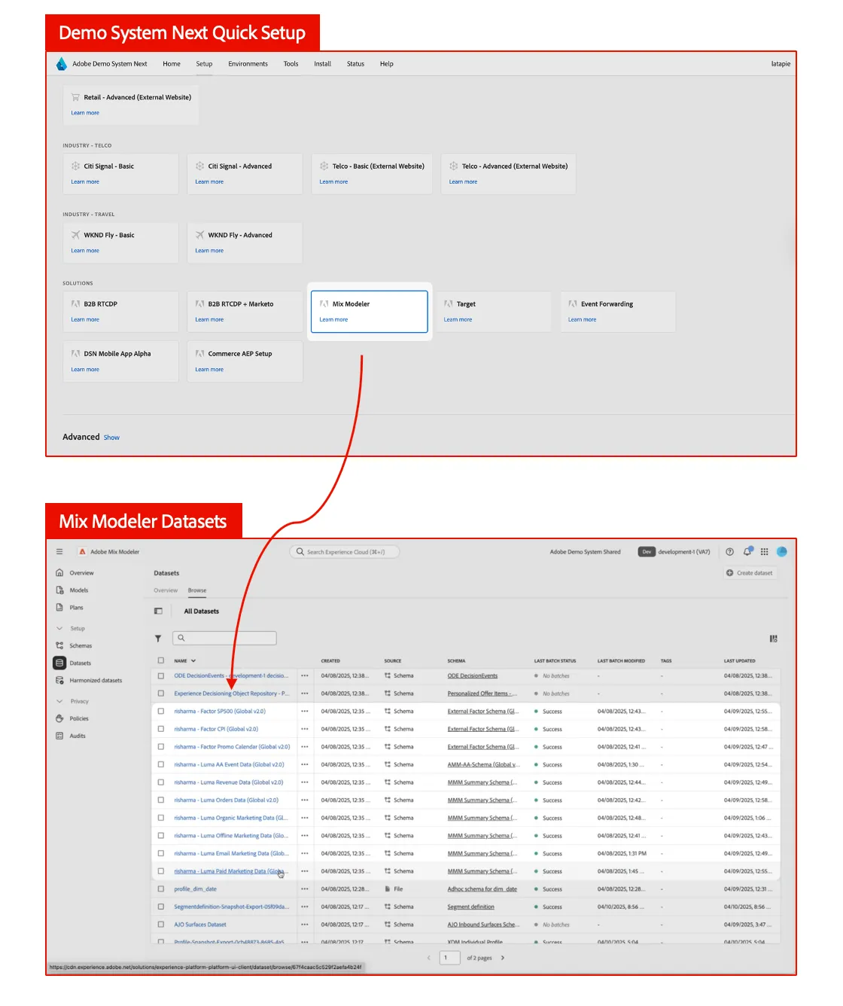The height and width of the screenshot is (1006, 843).
Task: Open Audits in the sidebar
Action: point(78,736)
